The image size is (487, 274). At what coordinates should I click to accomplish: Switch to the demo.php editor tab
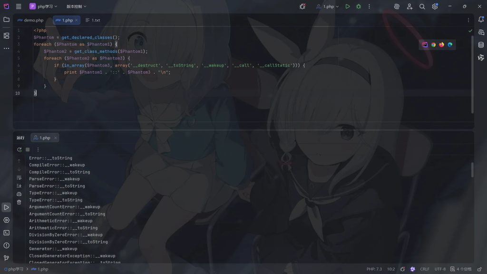tap(30, 20)
